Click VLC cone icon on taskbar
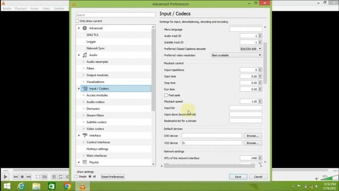The image size is (339, 191). point(83,186)
